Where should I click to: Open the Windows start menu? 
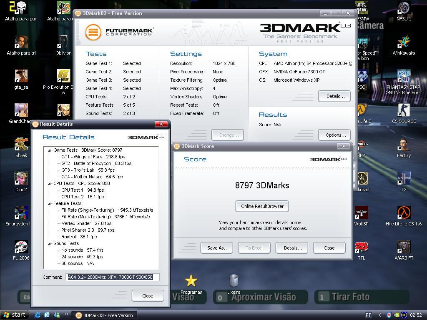click(15, 315)
